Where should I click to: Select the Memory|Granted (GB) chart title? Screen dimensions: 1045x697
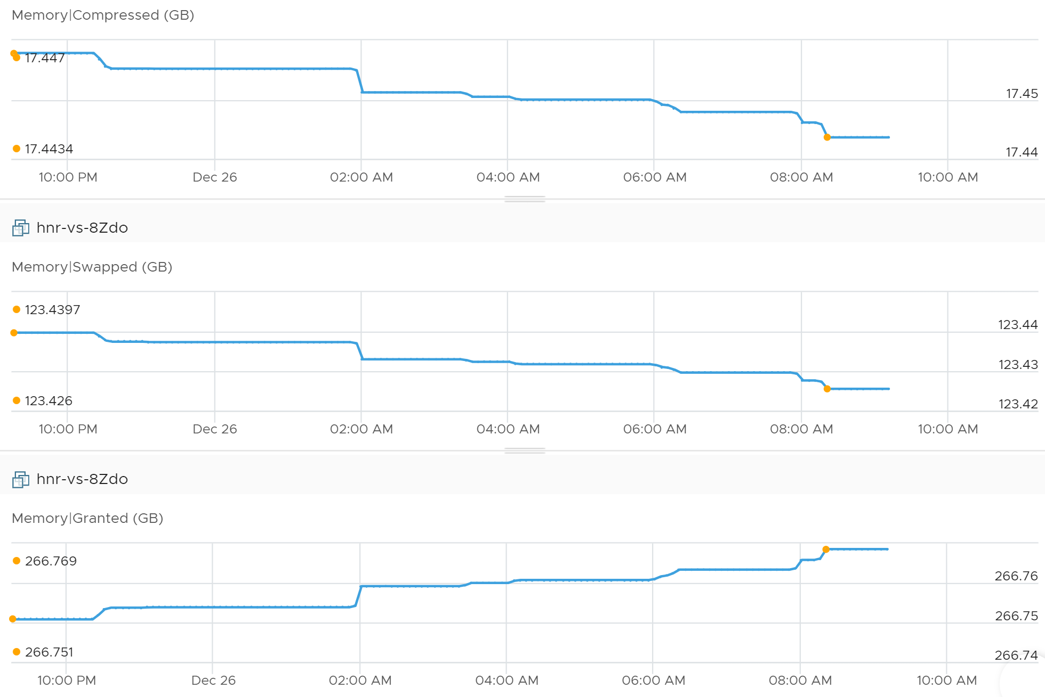[87, 518]
